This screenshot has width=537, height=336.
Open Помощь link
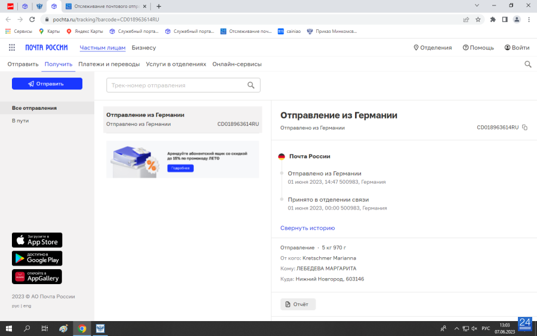point(478,48)
